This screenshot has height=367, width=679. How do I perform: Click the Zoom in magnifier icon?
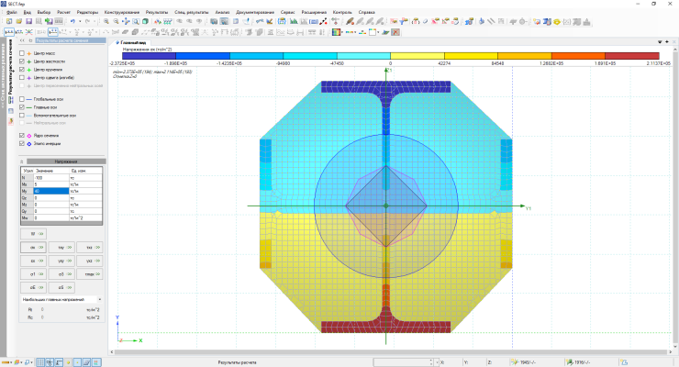(106, 20)
